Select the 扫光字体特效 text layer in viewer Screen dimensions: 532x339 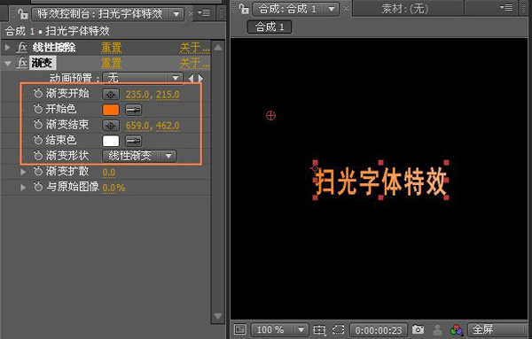[380, 181]
